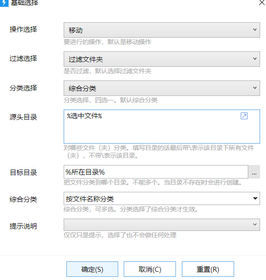Focus the 目标目录 input field
Viewport: 266px width, 280px height.
click(x=156, y=172)
